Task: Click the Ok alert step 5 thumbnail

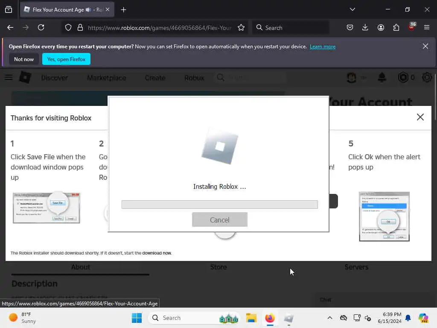Action: [385, 217]
